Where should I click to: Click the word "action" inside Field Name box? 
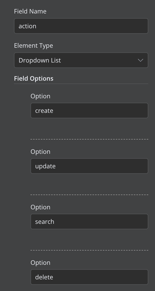coord(27,26)
